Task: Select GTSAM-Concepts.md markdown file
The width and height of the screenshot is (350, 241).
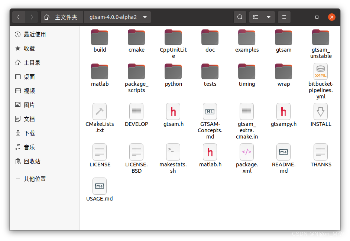Action: click(x=210, y=121)
